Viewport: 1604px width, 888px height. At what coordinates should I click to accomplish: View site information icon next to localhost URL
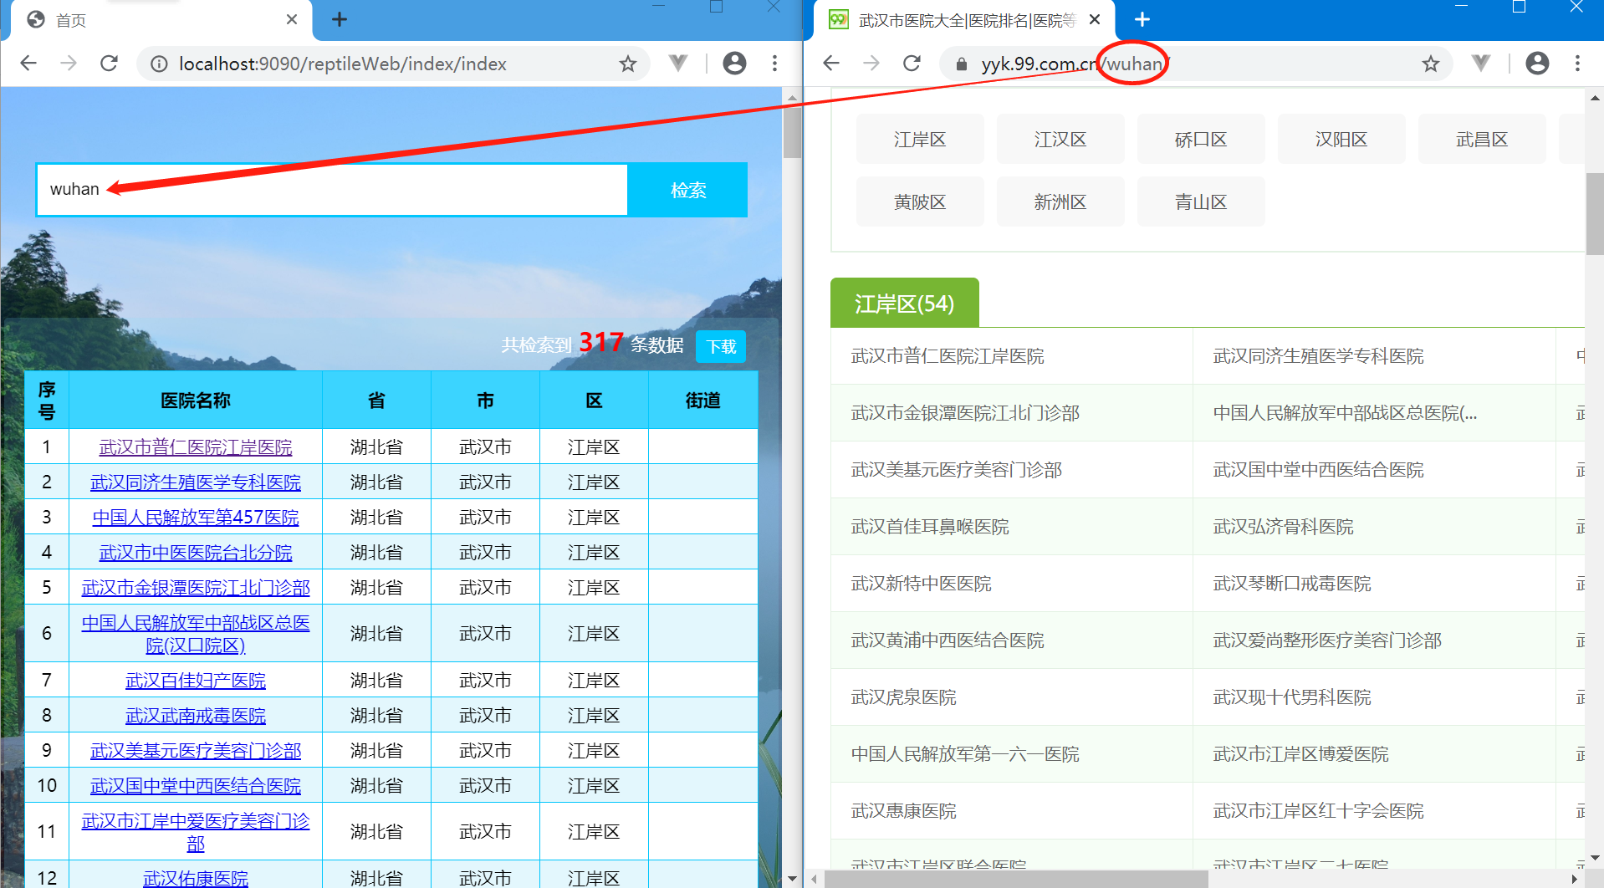(159, 64)
